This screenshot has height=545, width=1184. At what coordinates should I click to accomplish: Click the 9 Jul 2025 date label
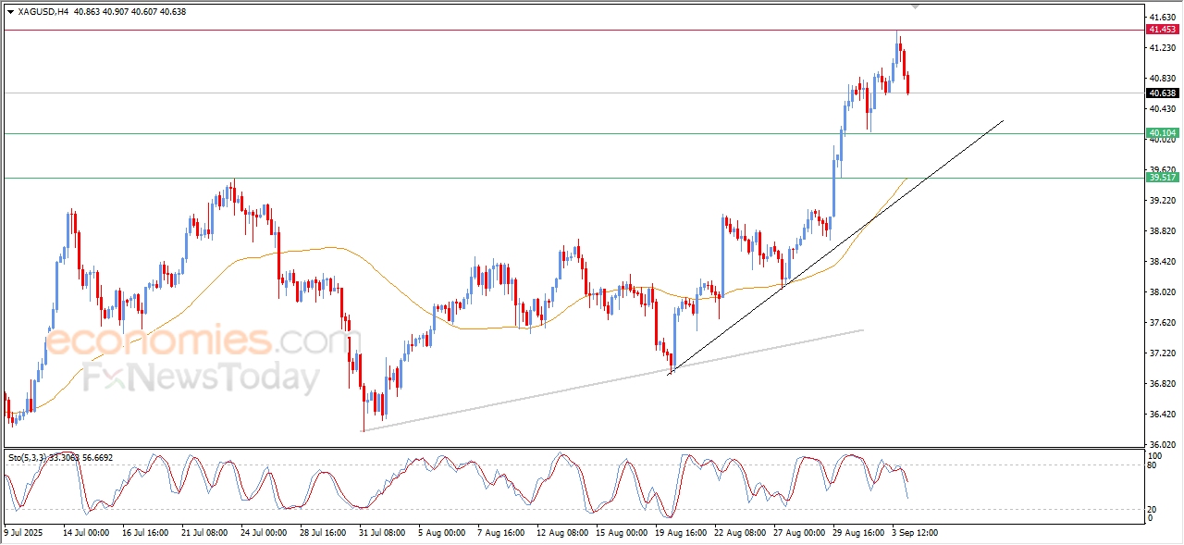[24, 533]
